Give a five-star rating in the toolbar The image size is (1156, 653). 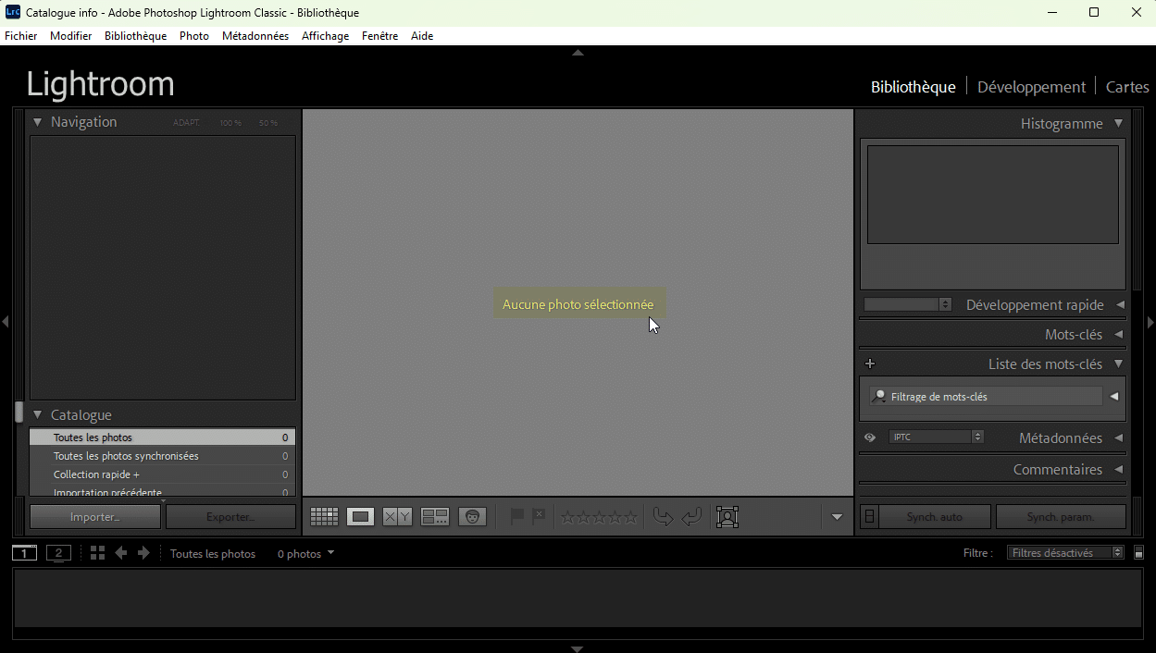pyautogui.click(x=632, y=516)
